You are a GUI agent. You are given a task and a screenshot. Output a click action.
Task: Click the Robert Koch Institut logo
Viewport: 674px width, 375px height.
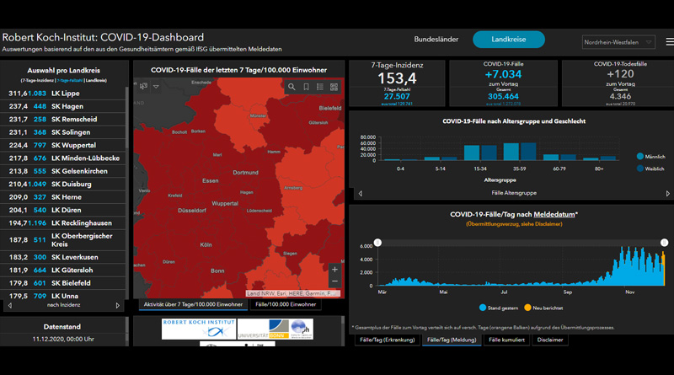click(x=199, y=329)
